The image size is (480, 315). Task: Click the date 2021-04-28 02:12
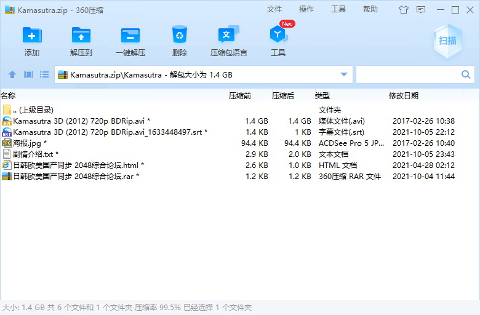point(423,165)
